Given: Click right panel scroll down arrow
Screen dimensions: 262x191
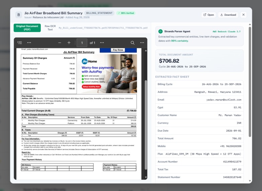Looking at the screenshot, I should 250,181.
